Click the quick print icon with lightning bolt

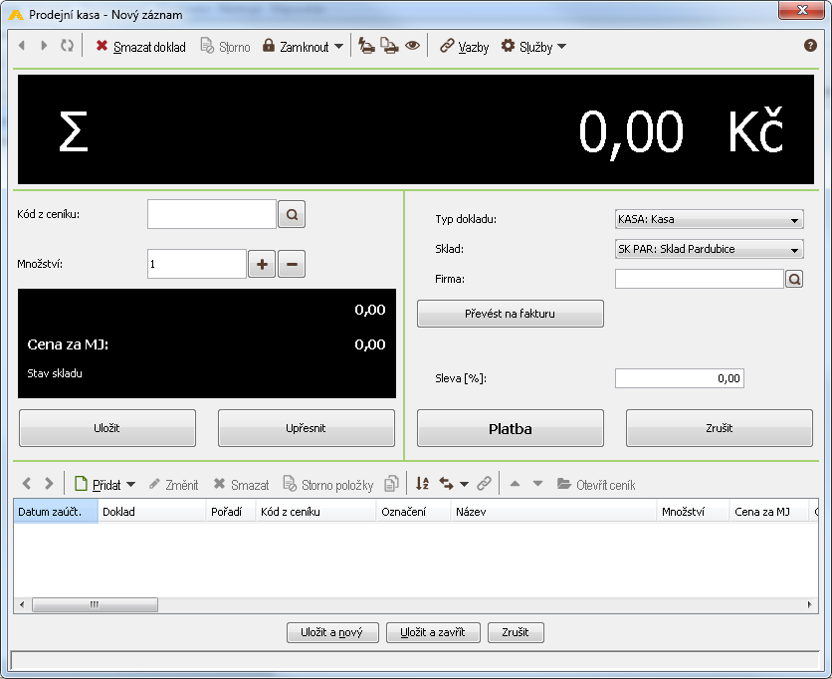coord(366,46)
